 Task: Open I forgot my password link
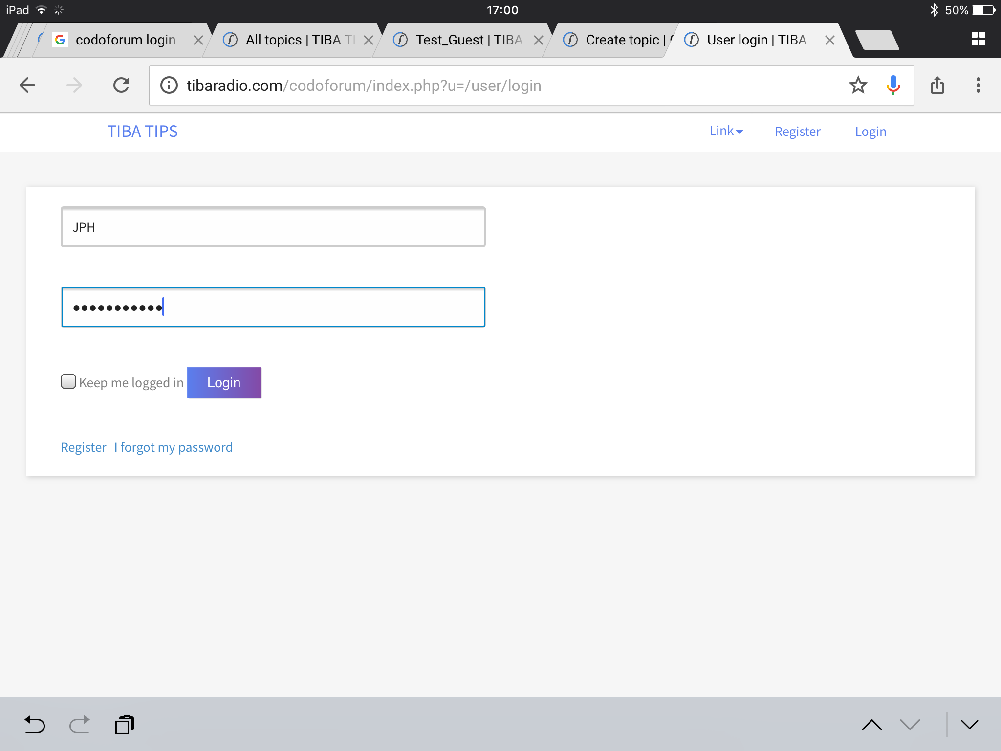click(174, 447)
